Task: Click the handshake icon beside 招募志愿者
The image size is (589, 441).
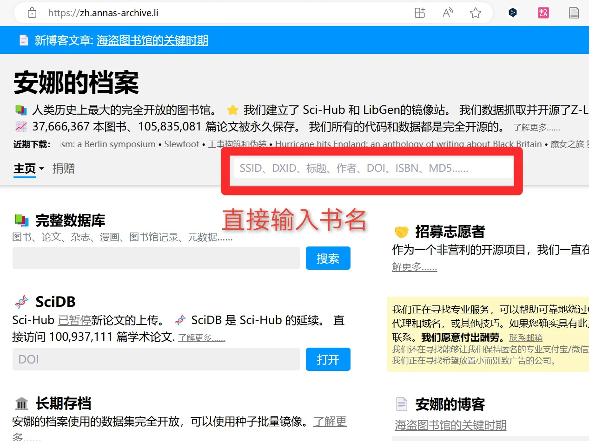Action: click(x=401, y=232)
